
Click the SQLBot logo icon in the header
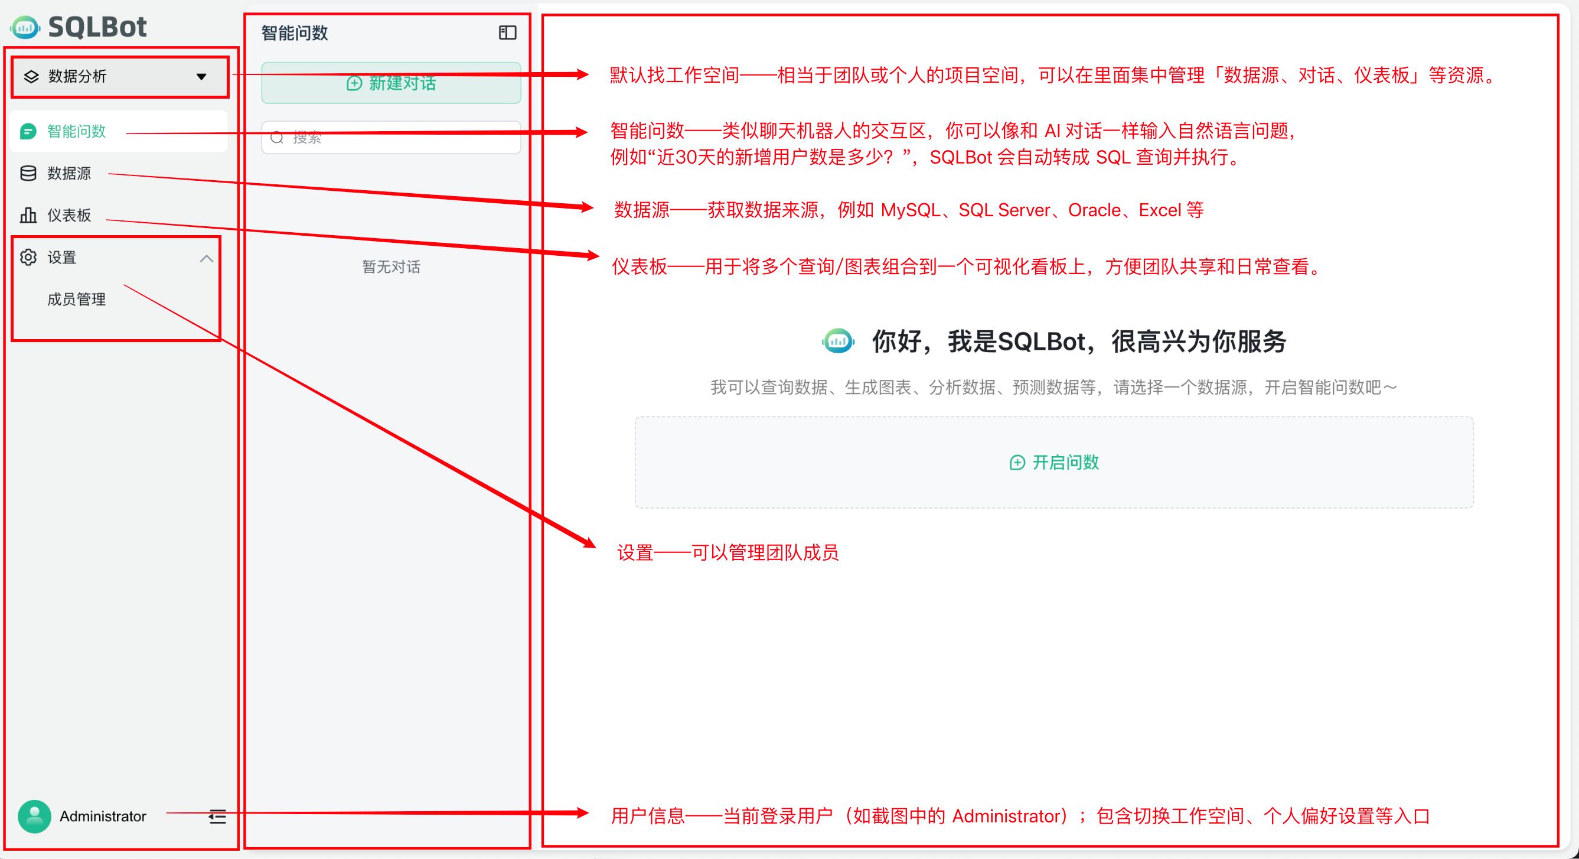click(x=25, y=27)
